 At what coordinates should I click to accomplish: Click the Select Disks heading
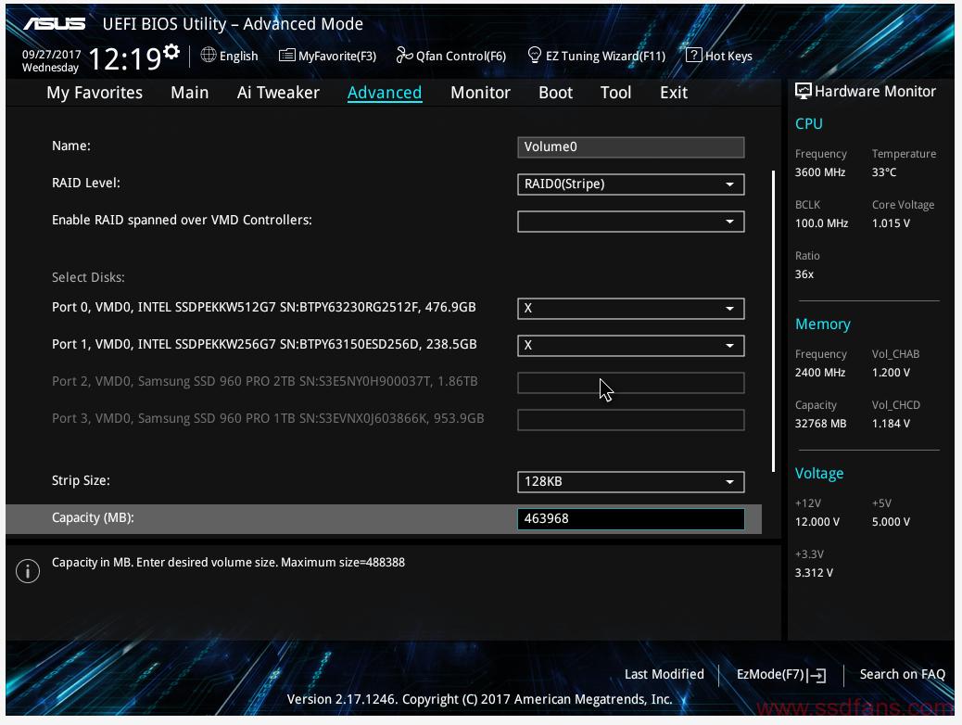(x=88, y=277)
